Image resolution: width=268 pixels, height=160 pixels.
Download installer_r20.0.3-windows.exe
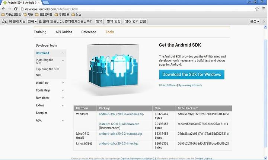point(119,124)
